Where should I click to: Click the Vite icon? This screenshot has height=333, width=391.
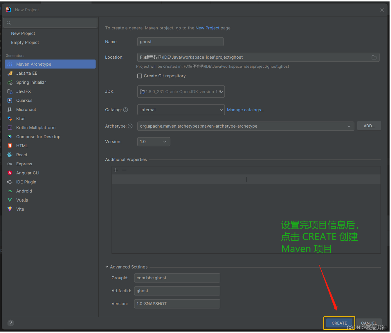10,209
